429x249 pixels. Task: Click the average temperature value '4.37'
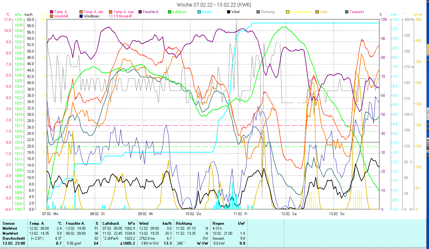click(x=59, y=238)
